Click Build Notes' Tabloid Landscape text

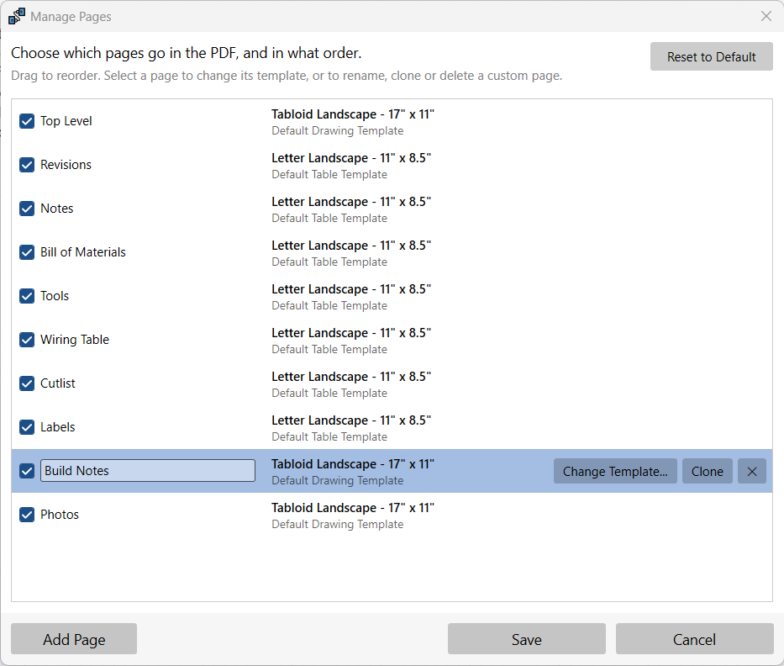(352, 464)
